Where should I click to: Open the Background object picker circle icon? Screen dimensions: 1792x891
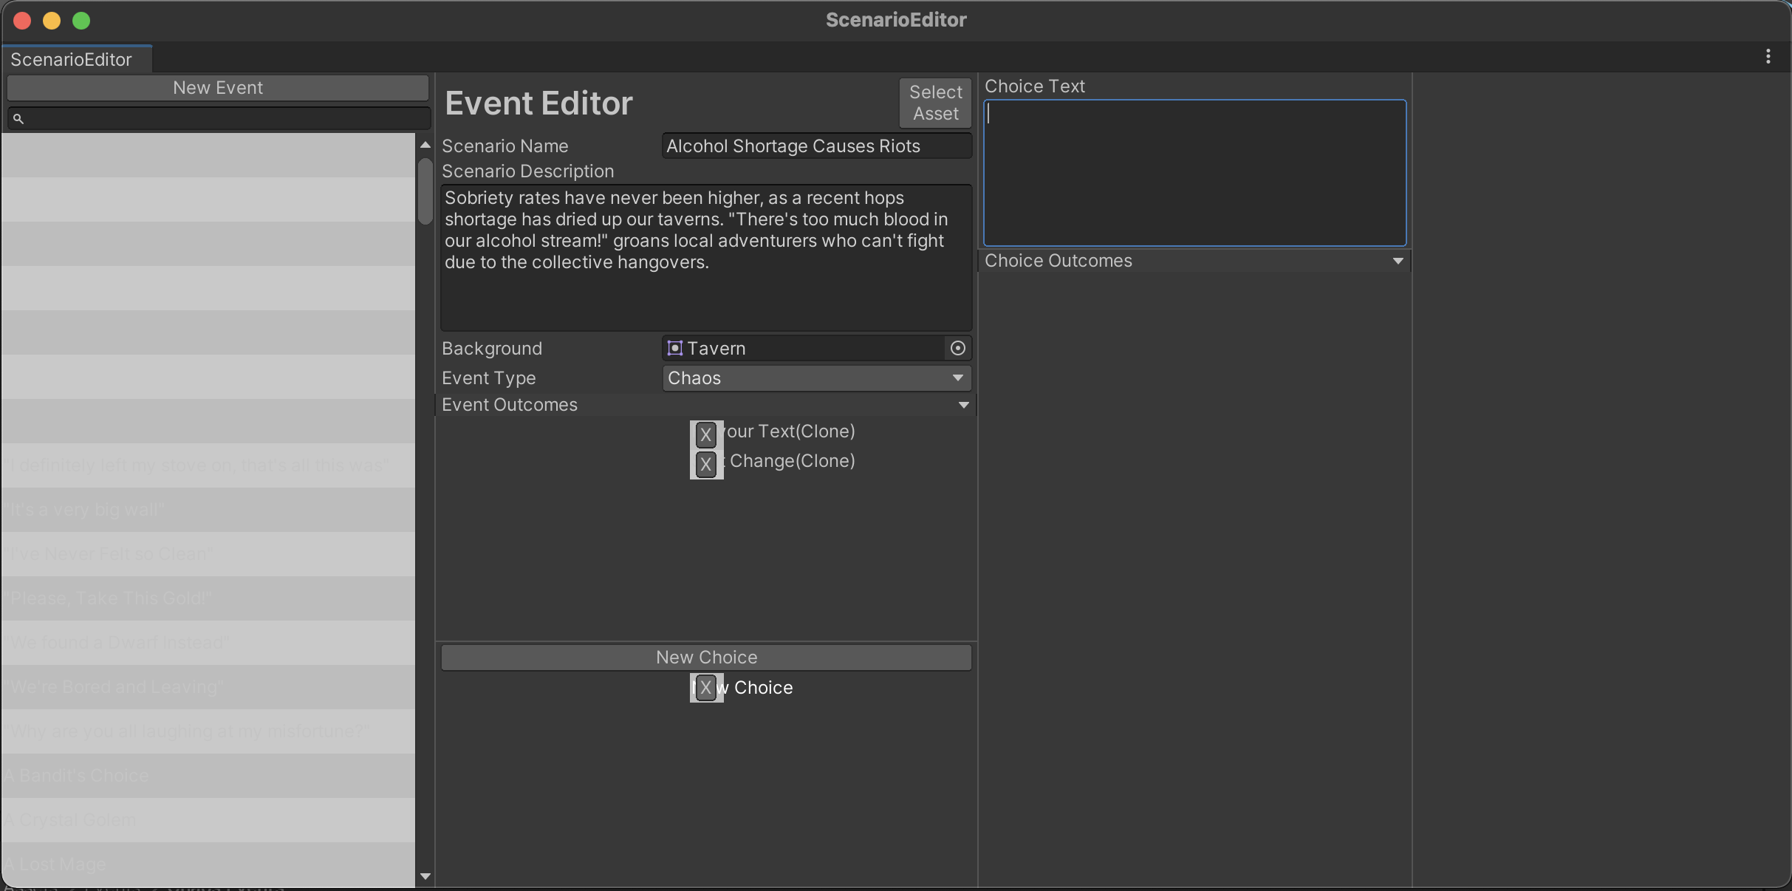click(957, 348)
